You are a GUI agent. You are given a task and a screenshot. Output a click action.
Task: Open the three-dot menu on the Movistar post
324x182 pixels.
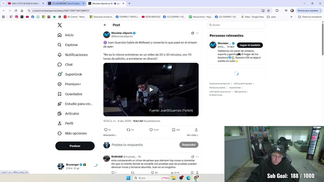(x=197, y=33)
